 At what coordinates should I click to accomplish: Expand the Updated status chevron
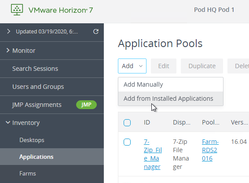tap(8, 32)
